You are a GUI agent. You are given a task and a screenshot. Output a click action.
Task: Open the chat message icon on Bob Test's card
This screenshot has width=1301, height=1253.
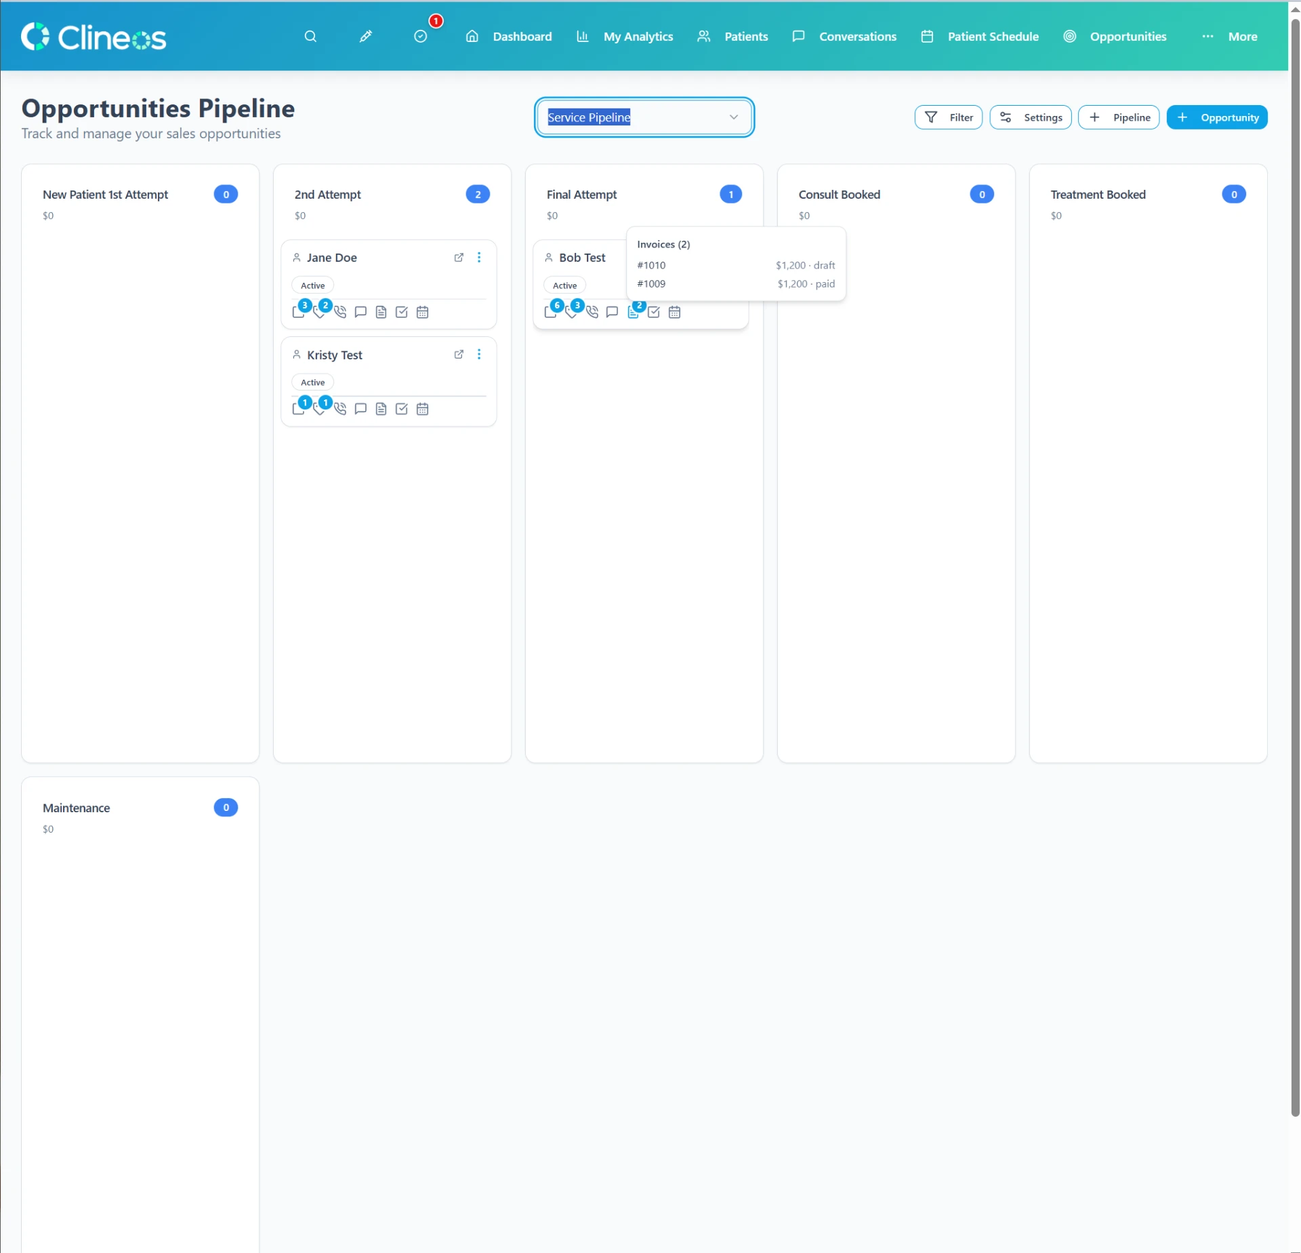click(x=613, y=313)
